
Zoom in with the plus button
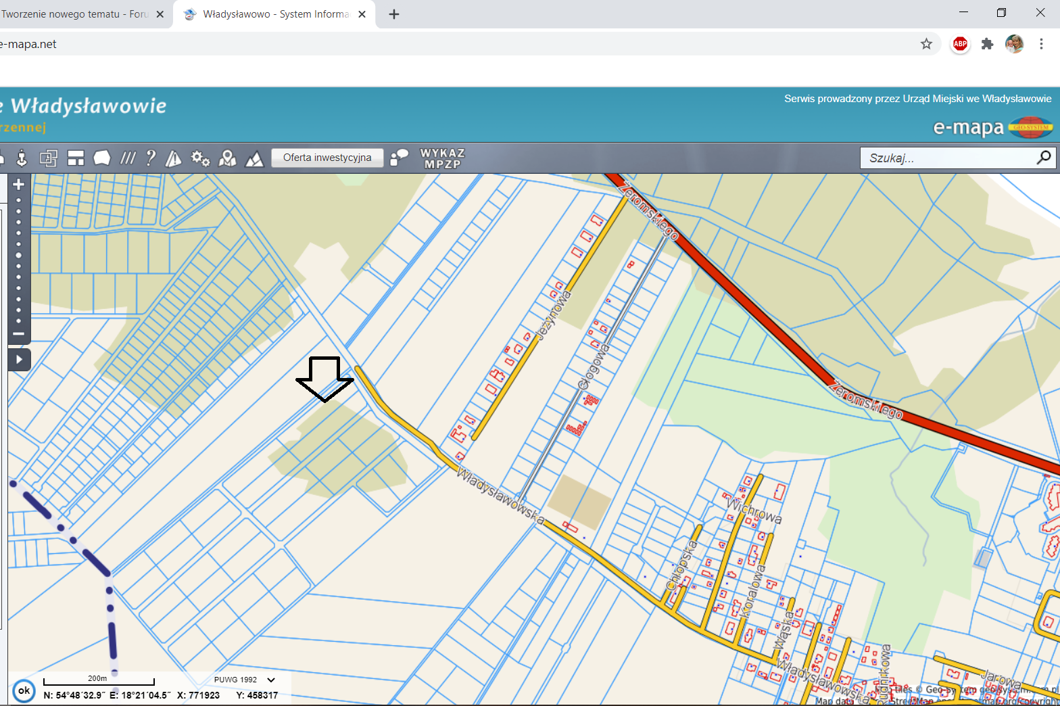coord(19,185)
